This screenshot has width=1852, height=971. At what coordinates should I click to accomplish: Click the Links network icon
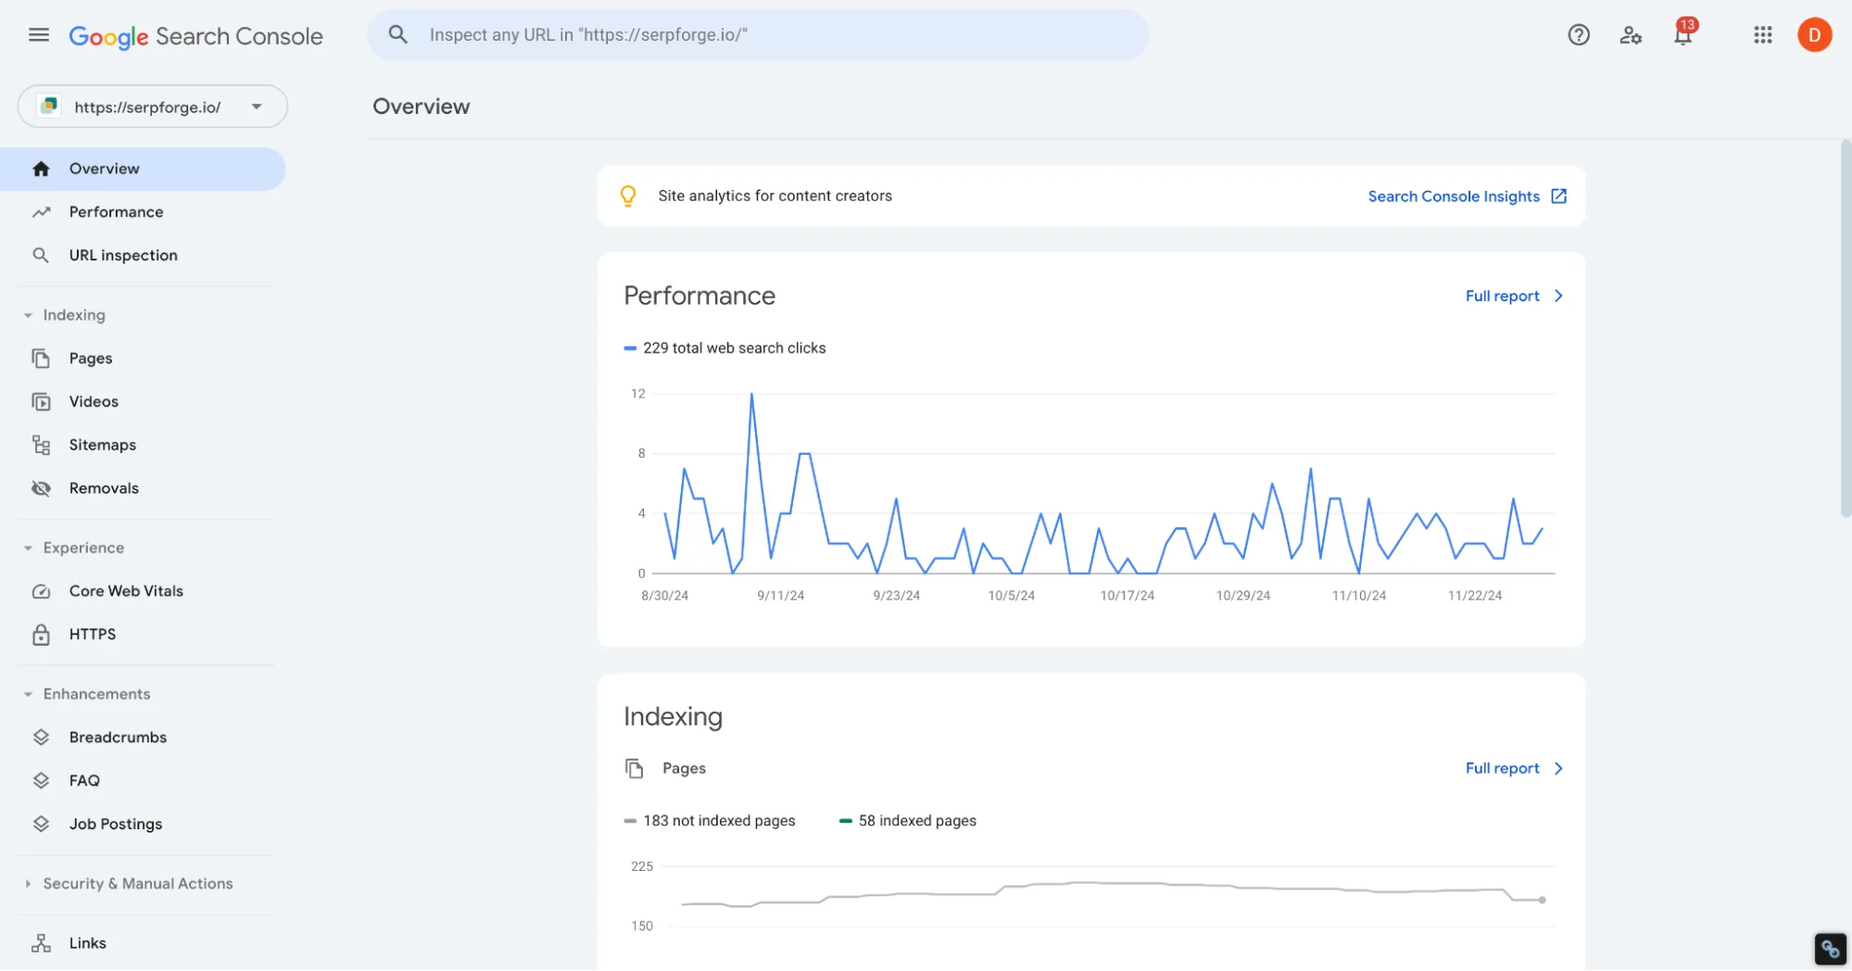click(x=41, y=943)
